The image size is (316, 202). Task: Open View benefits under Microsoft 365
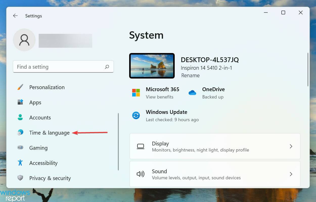(x=160, y=97)
